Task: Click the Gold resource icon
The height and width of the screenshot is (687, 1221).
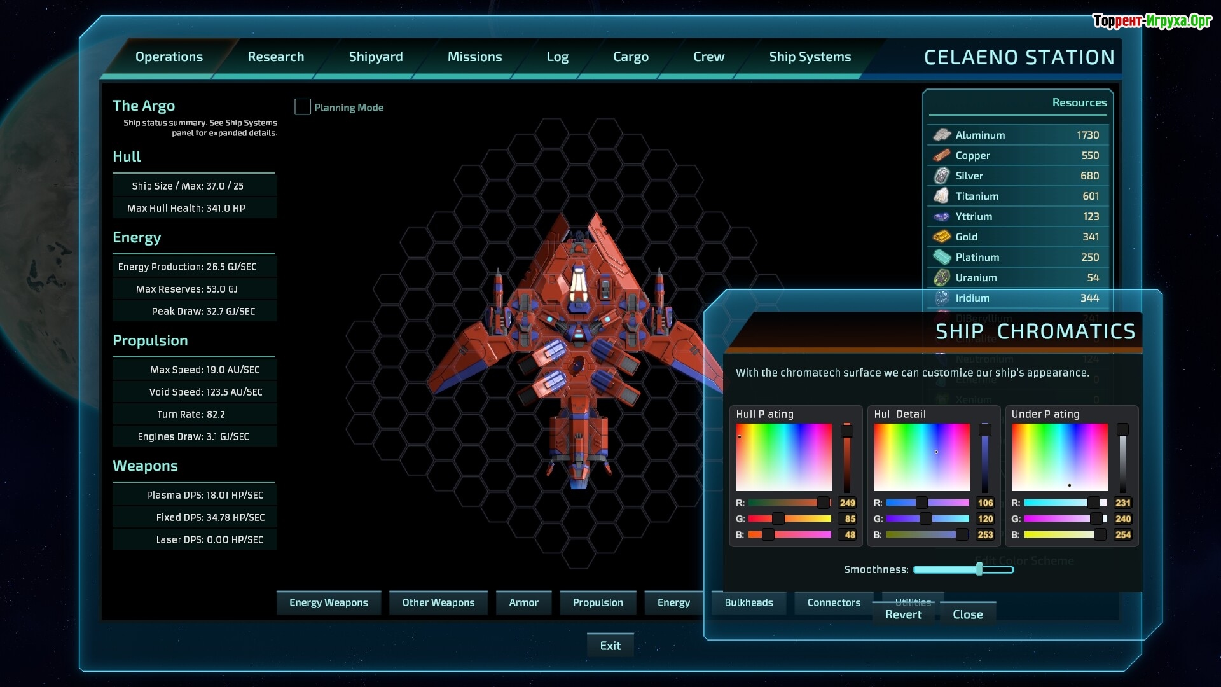Action: 941,237
